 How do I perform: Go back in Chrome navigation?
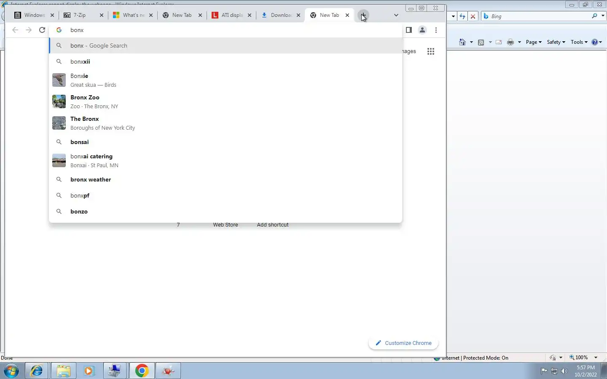15,30
